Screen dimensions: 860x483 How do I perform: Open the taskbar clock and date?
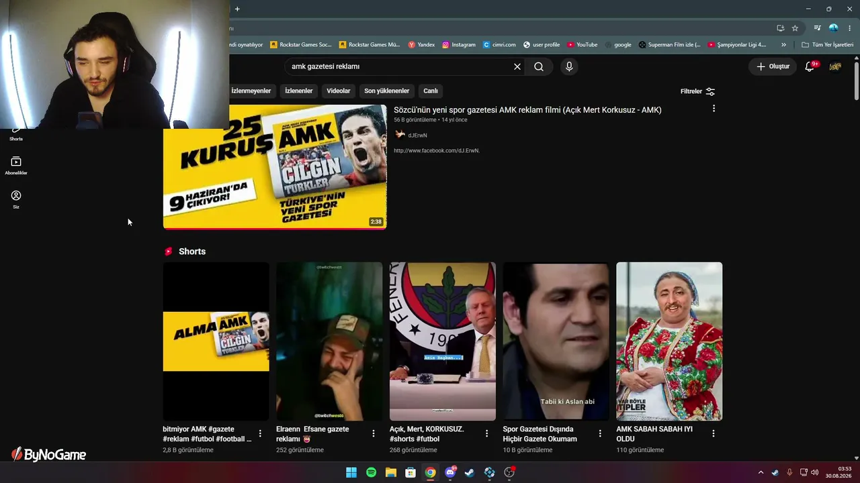click(838, 472)
